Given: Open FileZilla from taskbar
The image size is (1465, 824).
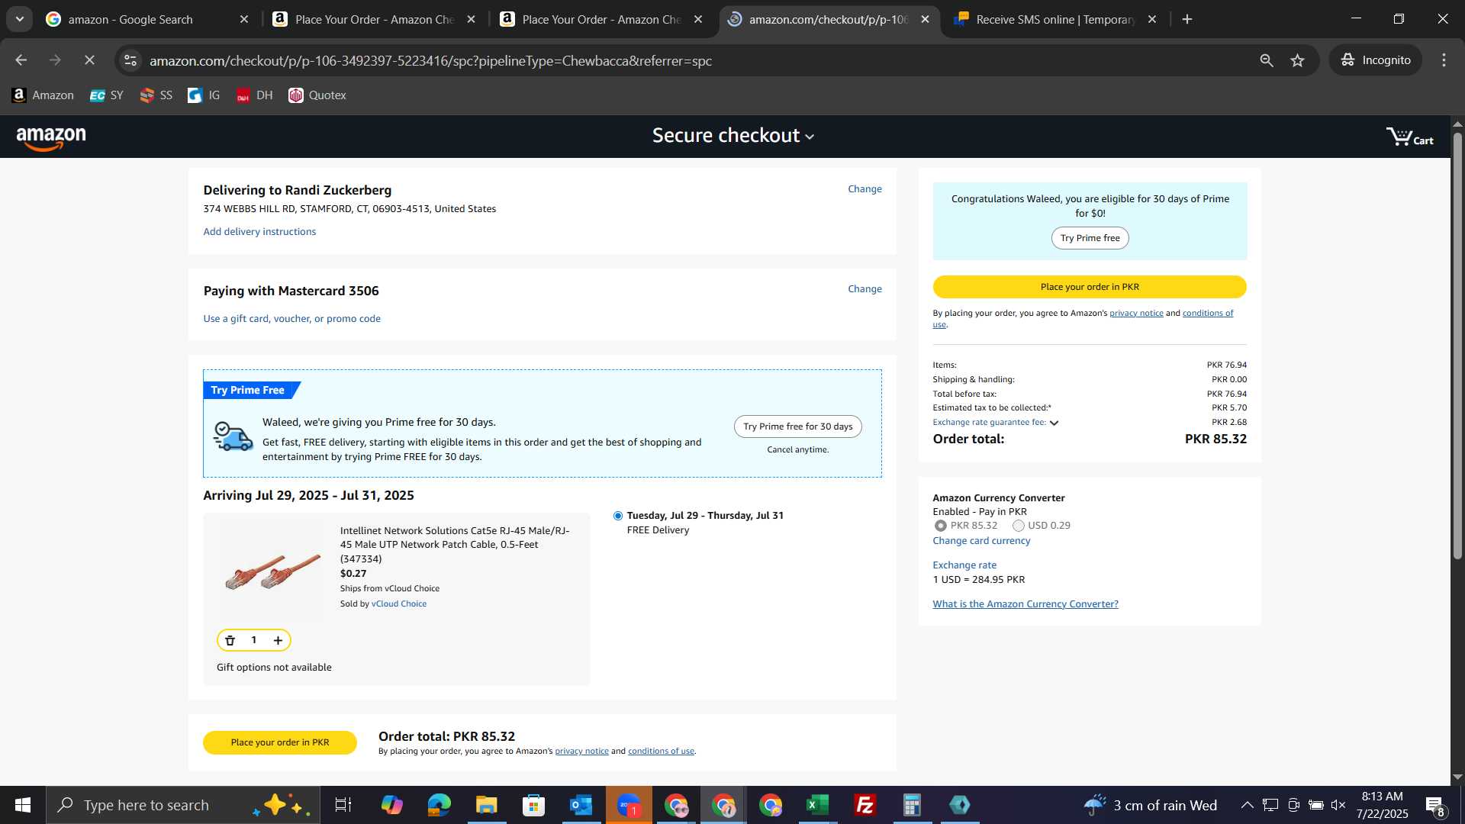Looking at the screenshot, I should click(x=865, y=805).
